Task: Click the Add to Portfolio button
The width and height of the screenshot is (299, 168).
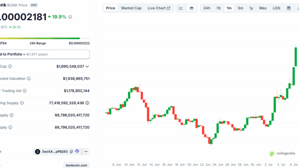Action: point(44,54)
